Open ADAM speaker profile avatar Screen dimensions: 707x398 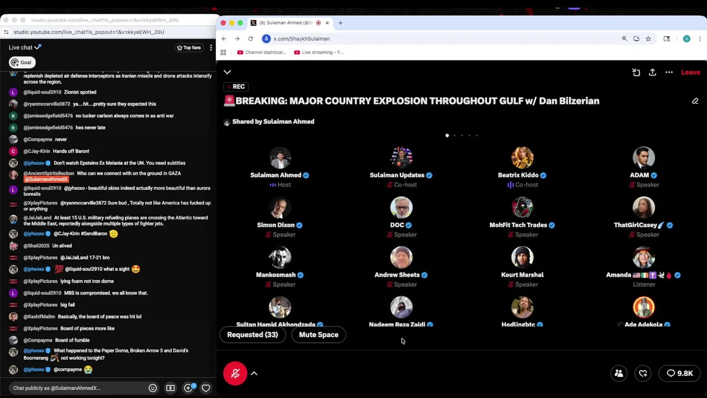(x=643, y=158)
